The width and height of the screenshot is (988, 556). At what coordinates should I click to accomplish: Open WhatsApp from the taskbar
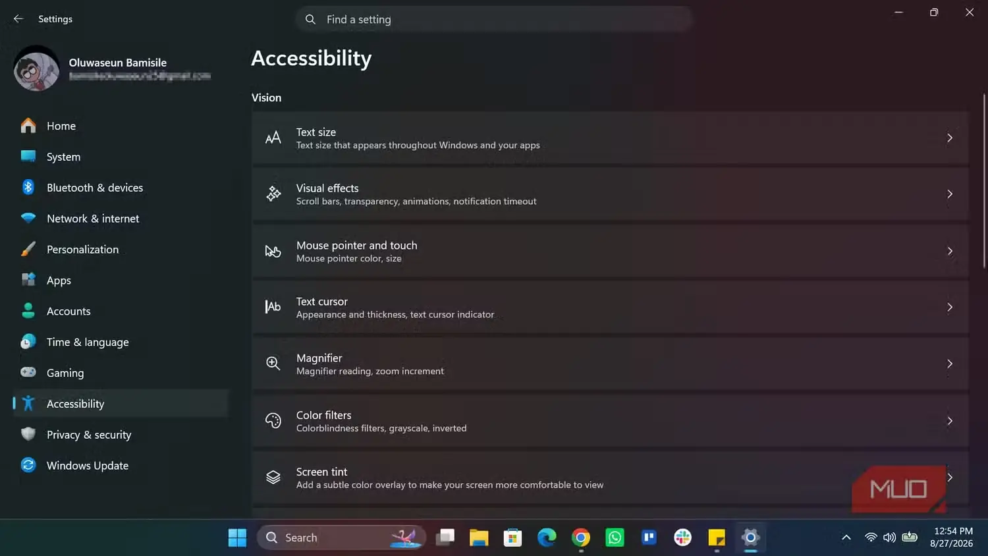[x=615, y=538]
